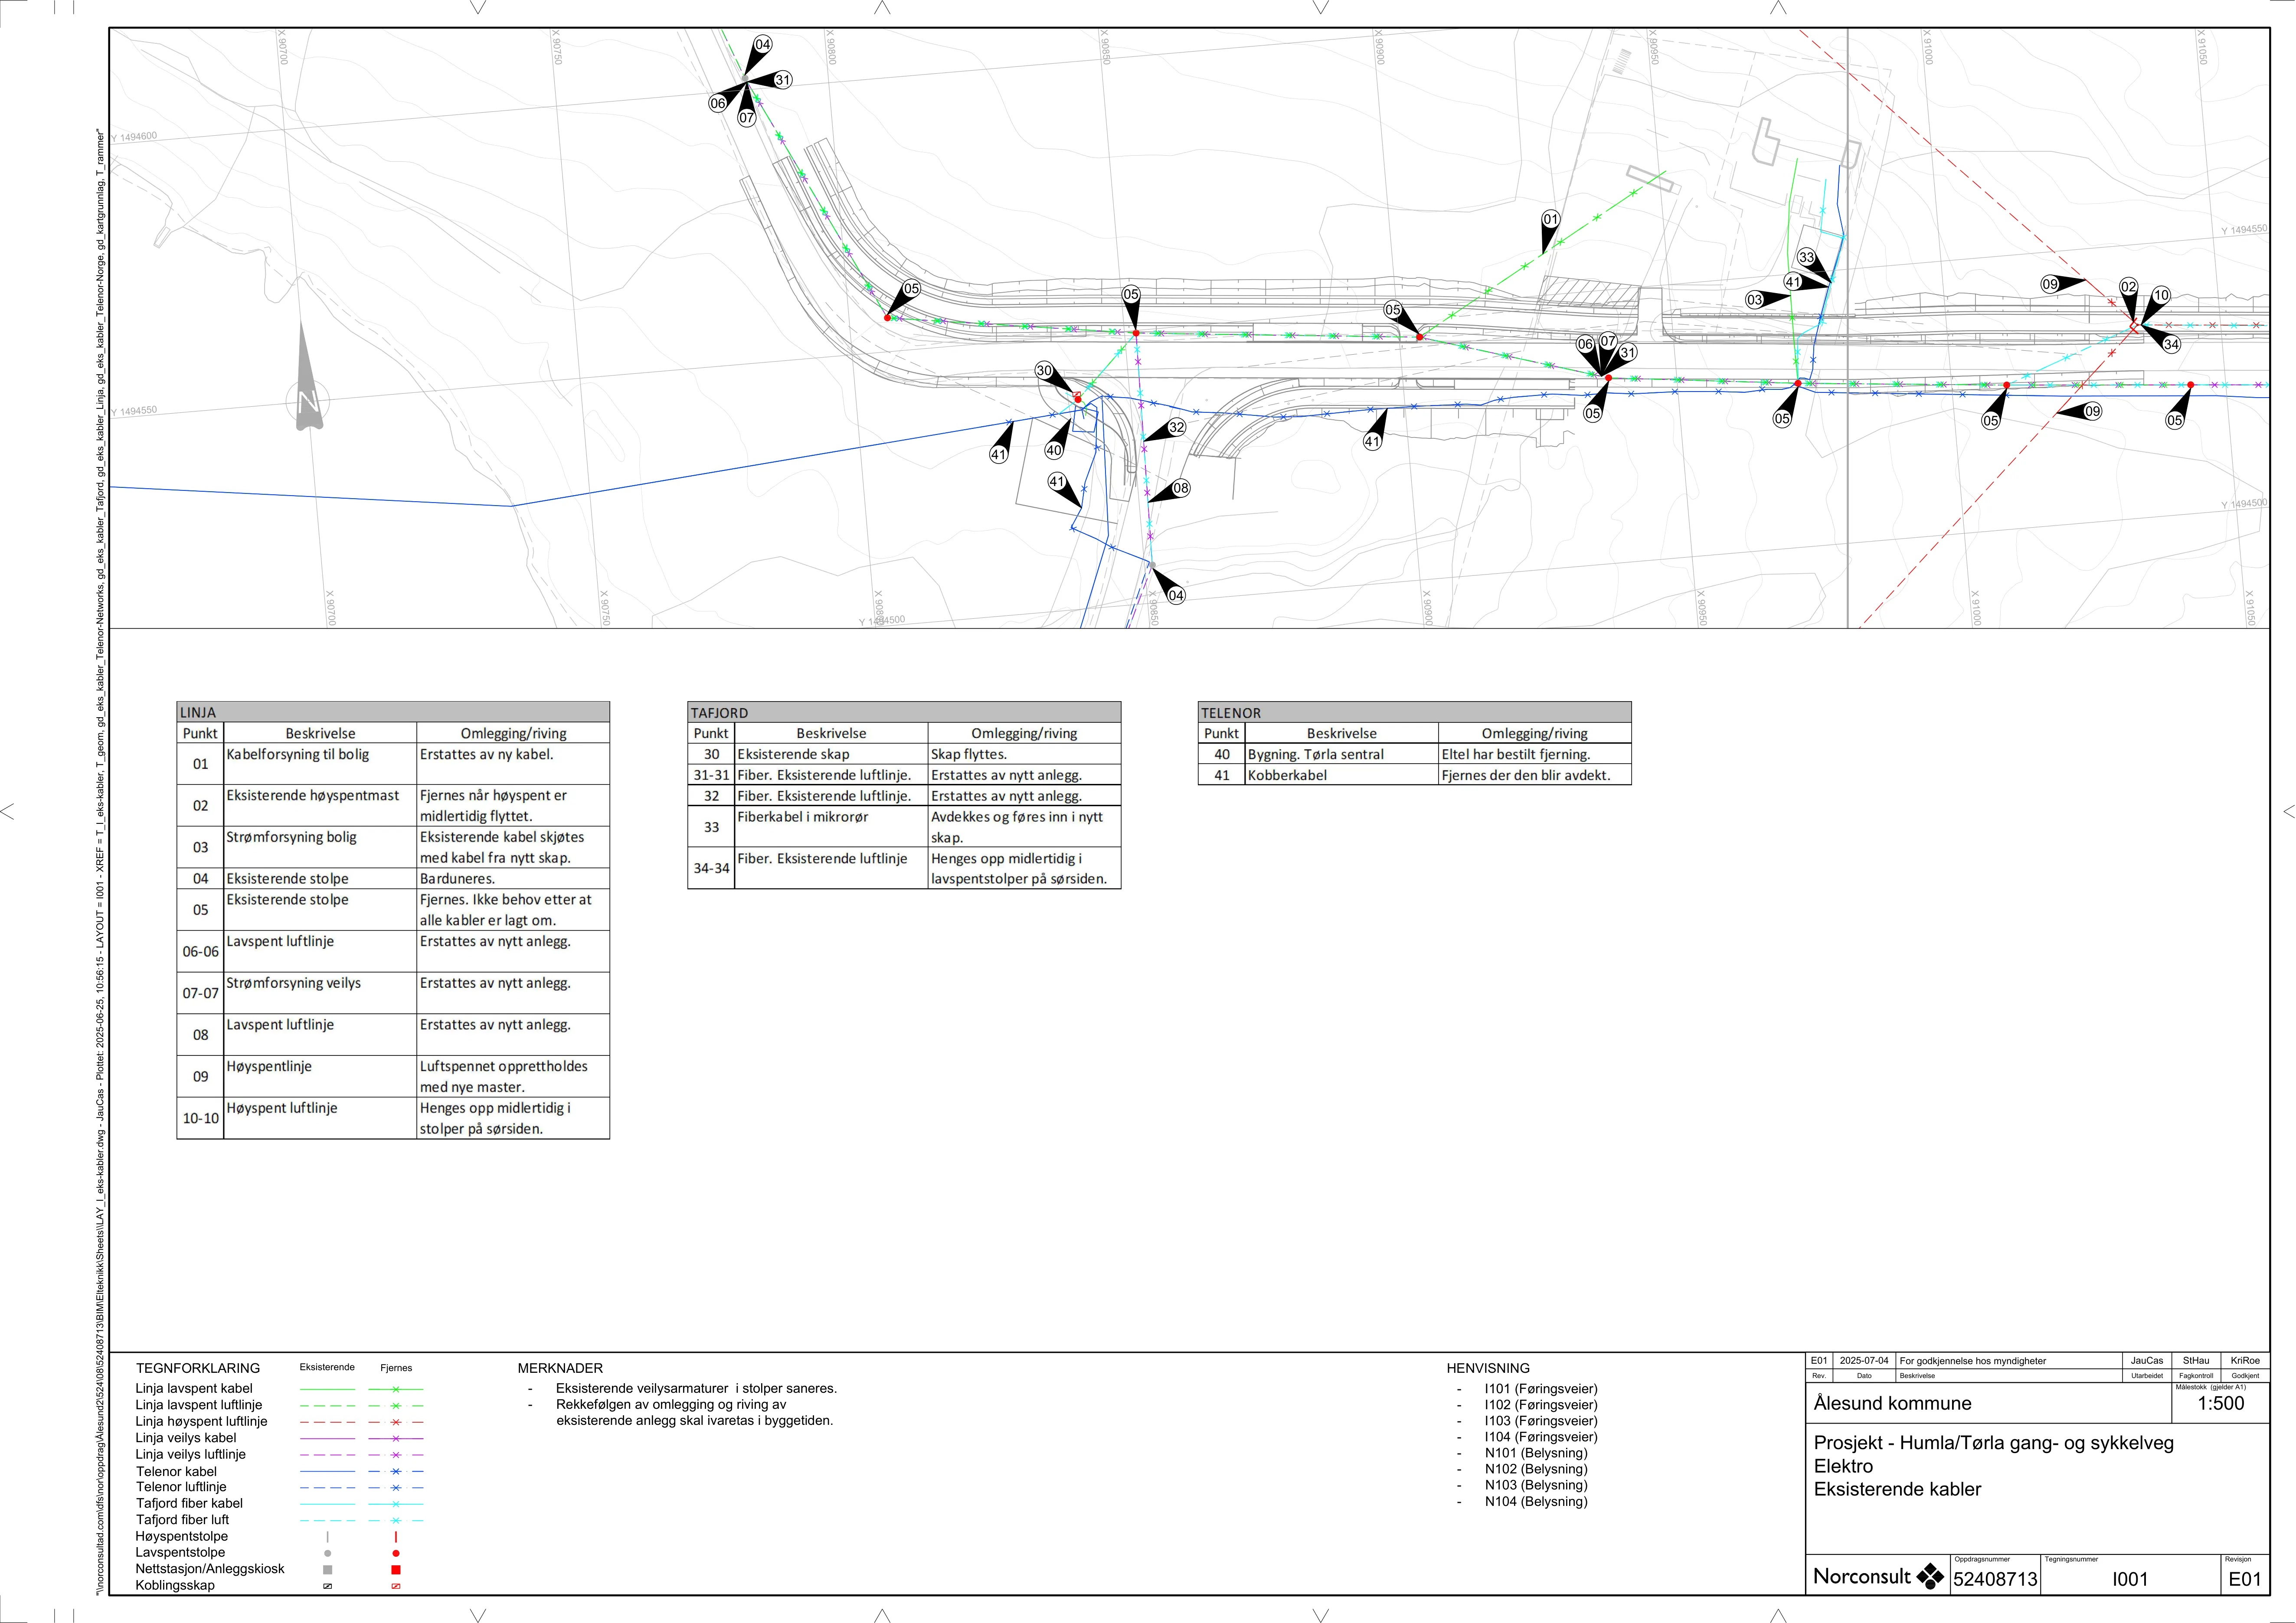Select map callout bubble 33
2296x1623 pixels.
[x=1806, y=257]
